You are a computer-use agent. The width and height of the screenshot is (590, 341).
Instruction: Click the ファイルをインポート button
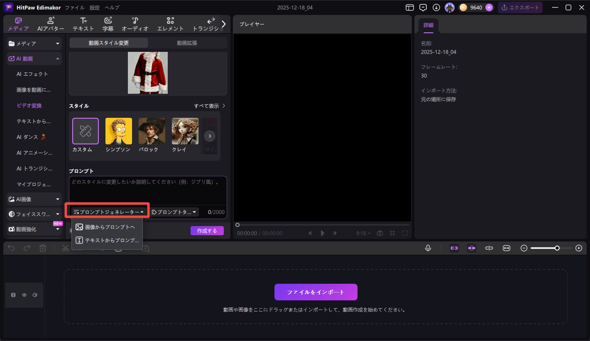pyautogui.click(x=316, y=292)
